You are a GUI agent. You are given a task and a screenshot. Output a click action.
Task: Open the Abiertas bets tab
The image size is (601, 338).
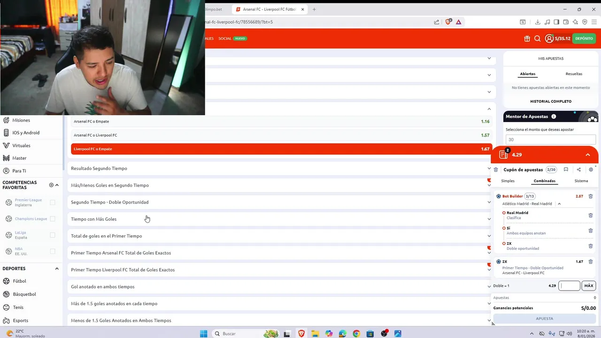(x=528, y=74)
